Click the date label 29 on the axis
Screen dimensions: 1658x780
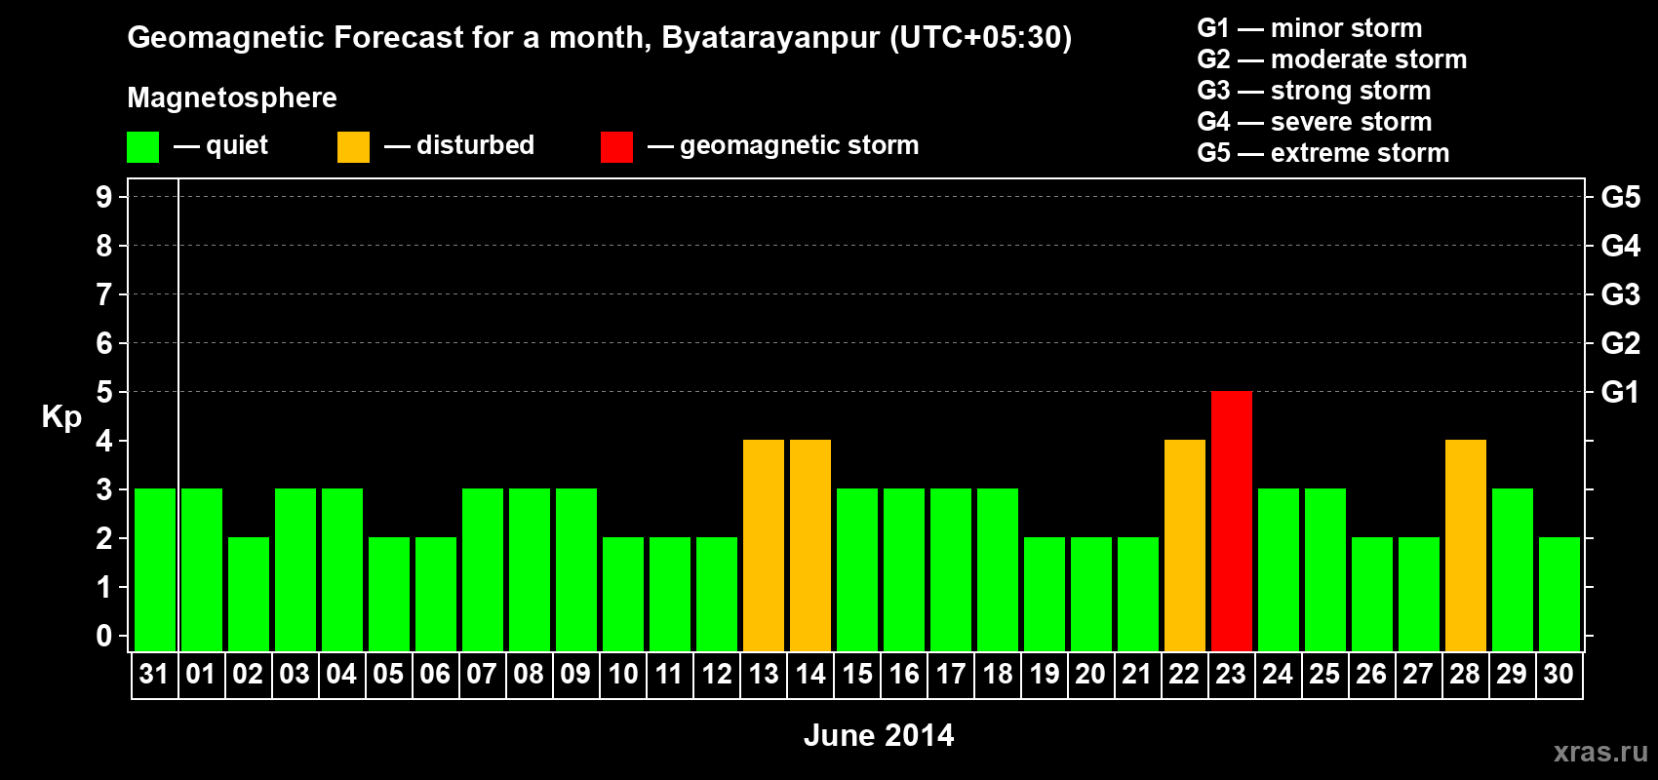1512,674
